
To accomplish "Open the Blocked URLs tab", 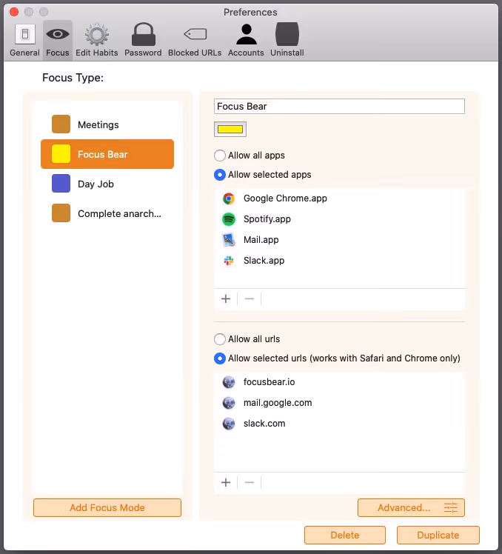I will (195, 40).
